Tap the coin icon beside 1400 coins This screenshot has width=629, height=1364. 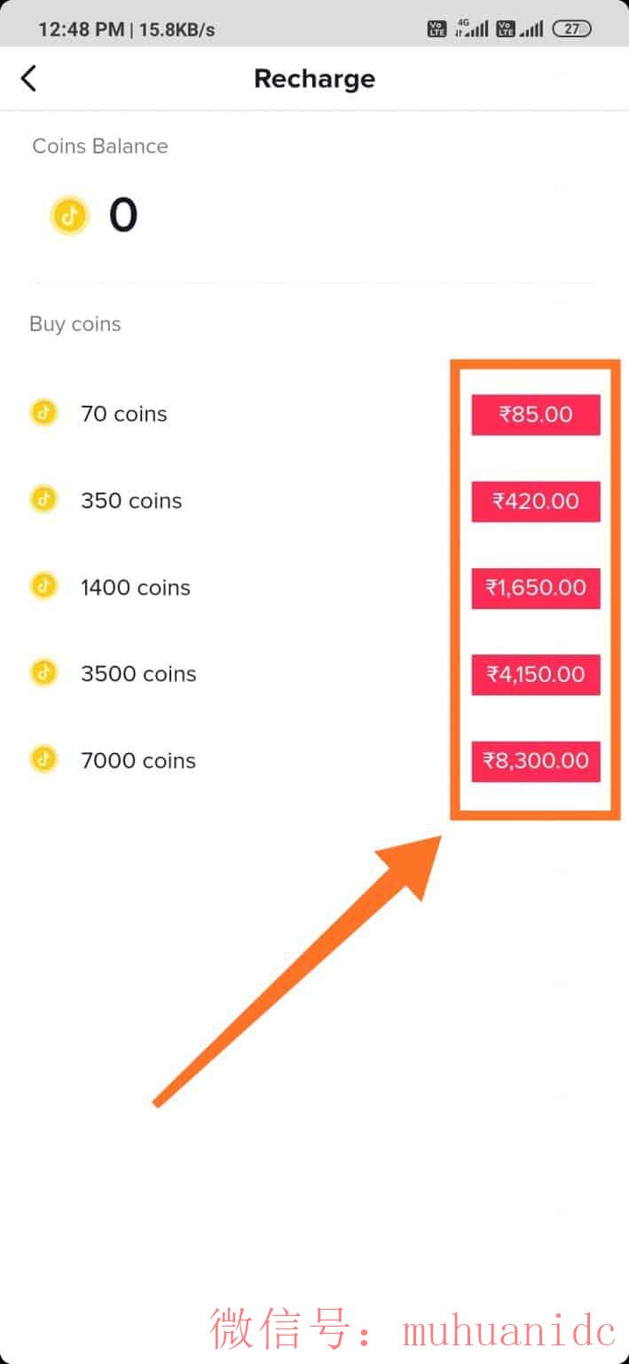click(x=43, y=586)
